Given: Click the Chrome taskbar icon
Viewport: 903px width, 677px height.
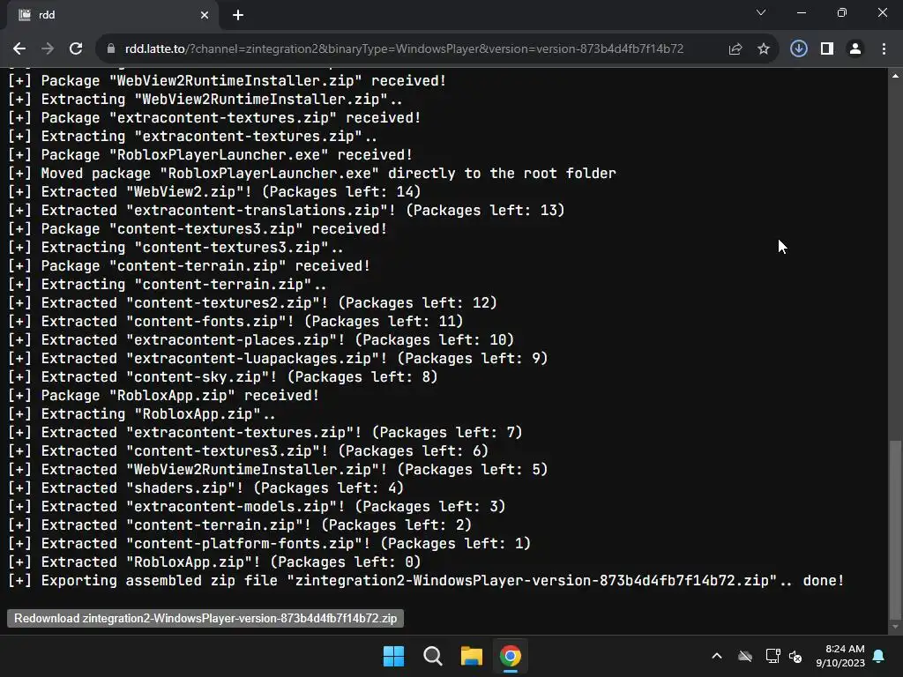Looking at the screenshot, I should [511, 656].
